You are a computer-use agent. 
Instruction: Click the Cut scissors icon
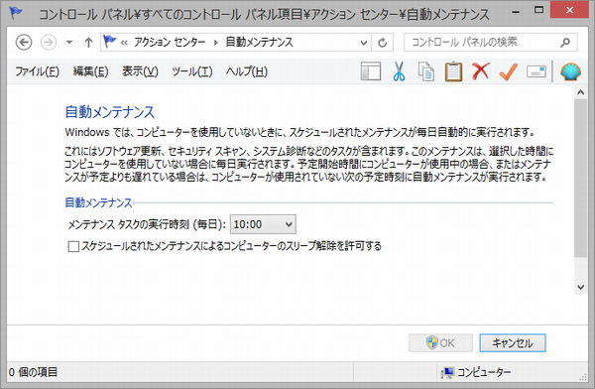tap(399, 71)
